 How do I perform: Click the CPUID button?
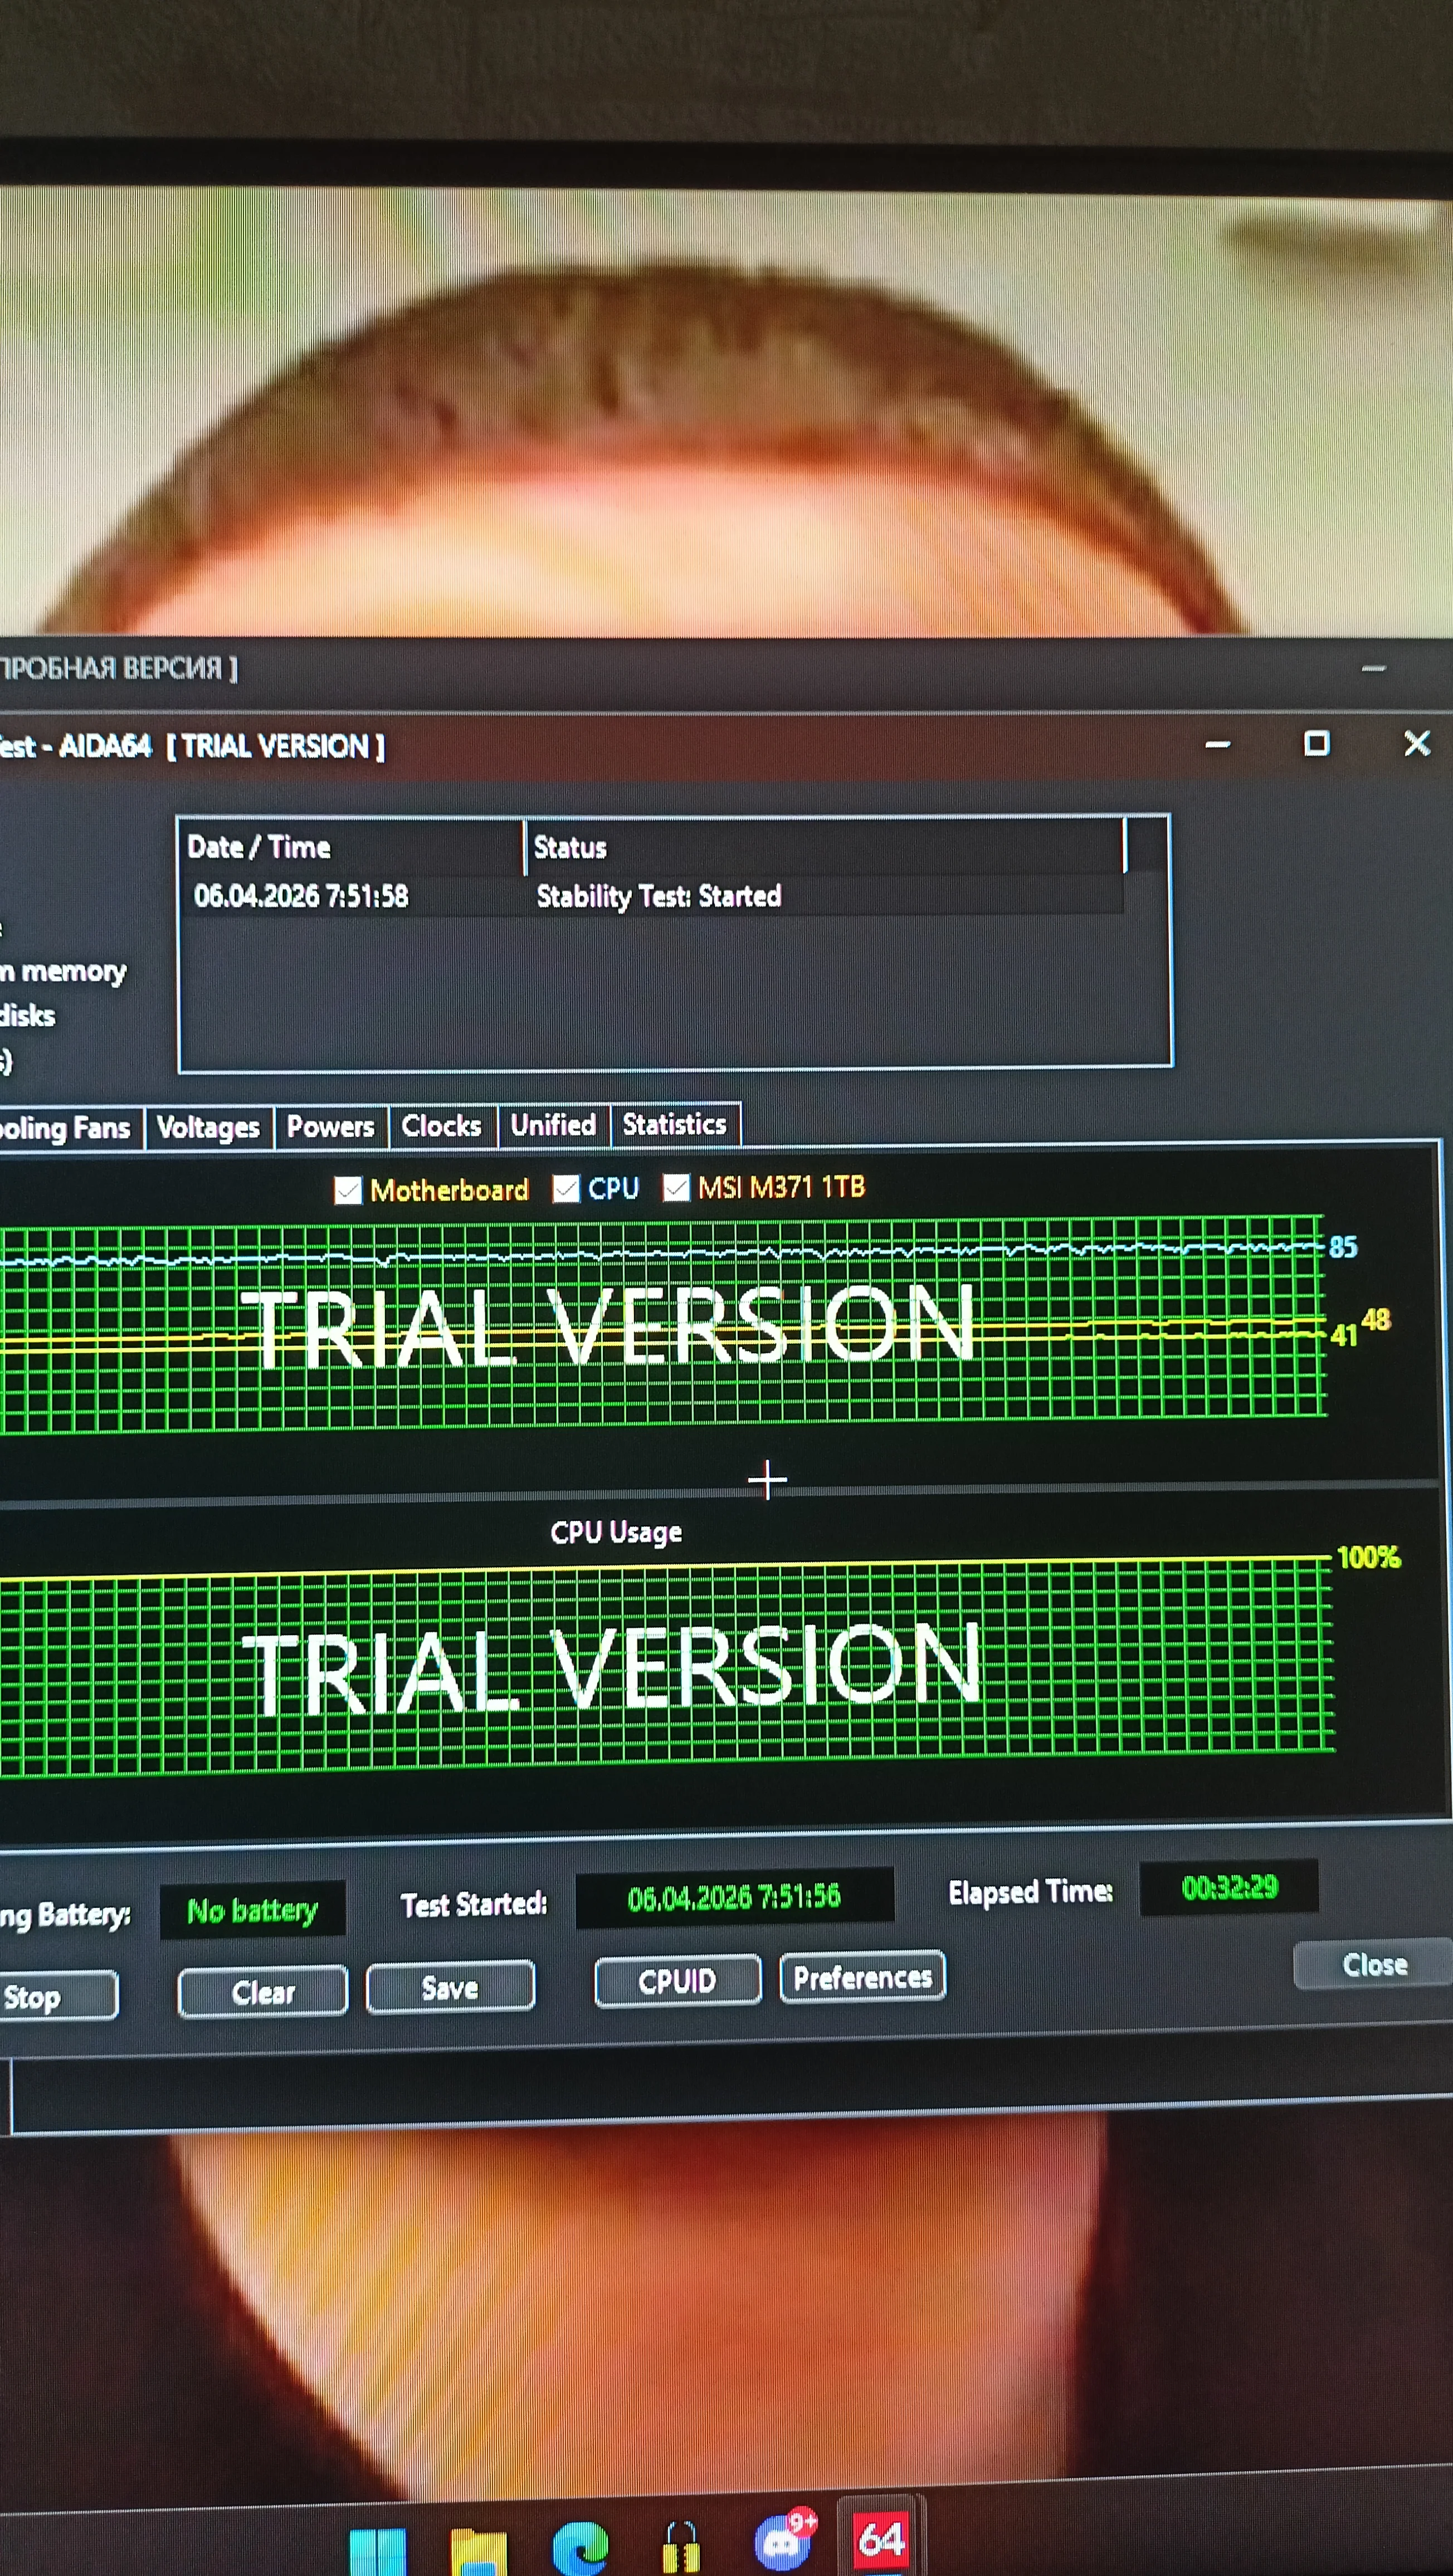pyautogui.click(x=677, y=1980)
